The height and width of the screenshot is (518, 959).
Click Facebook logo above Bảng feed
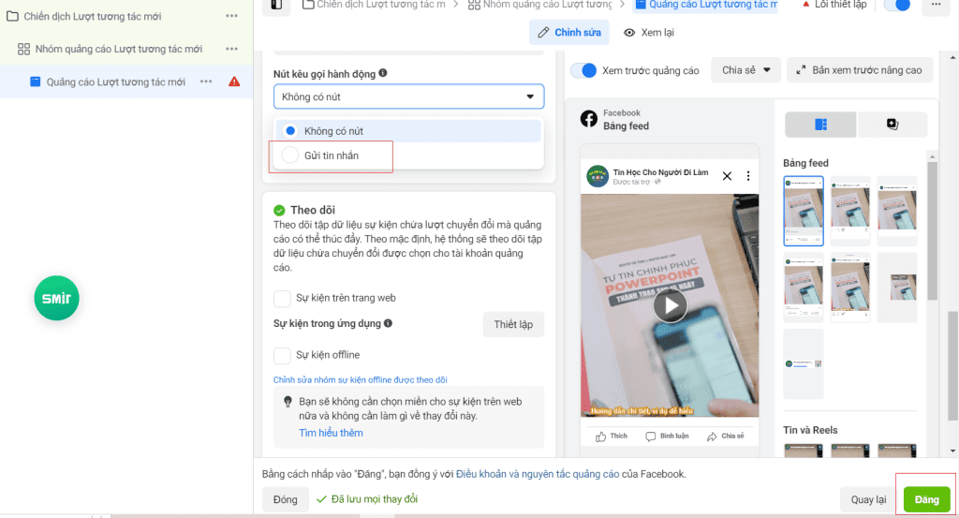pos(588,119)
